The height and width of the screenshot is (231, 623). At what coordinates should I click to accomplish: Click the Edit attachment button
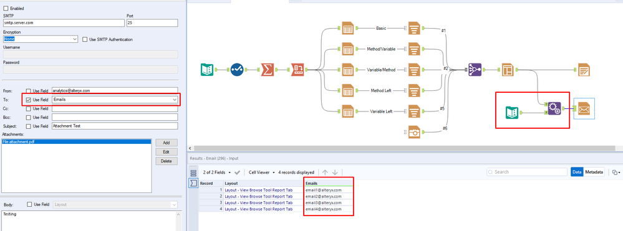pyautogui.click(x=167, y=152)
